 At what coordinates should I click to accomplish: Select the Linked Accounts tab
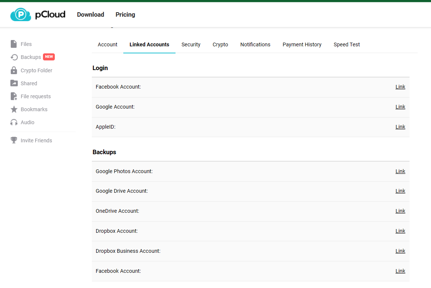coord(149,44)
